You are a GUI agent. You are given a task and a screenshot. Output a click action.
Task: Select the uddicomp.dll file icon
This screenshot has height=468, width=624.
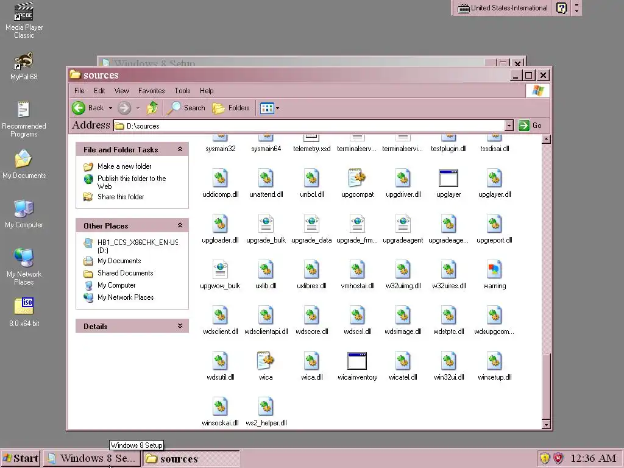(220, 178)
